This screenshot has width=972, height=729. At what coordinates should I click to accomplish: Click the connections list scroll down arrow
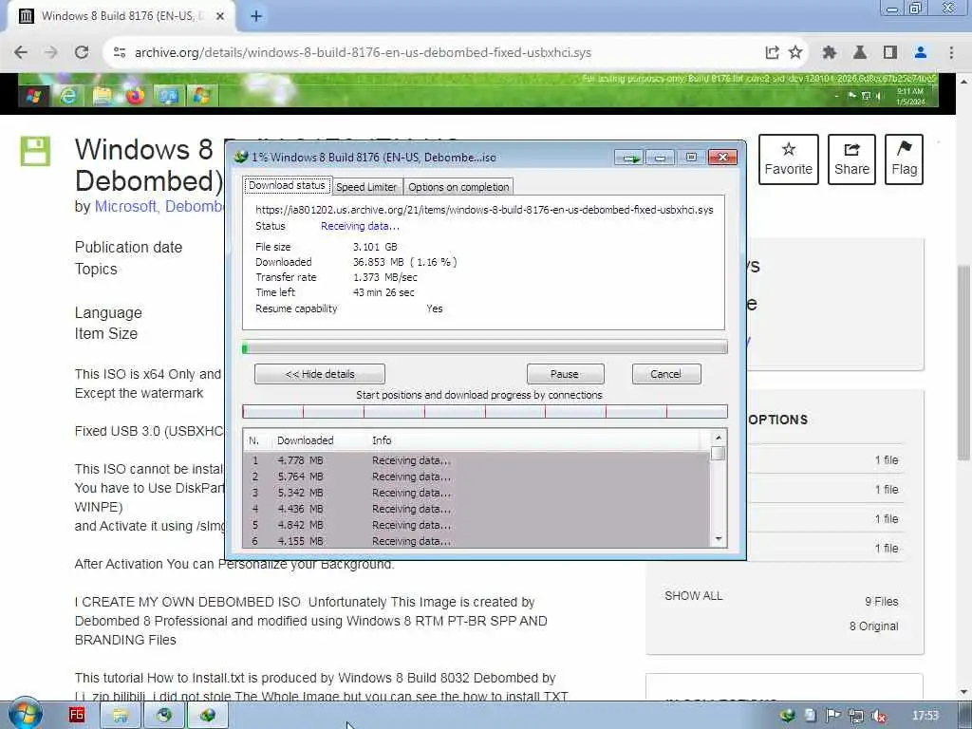[719, 539]
